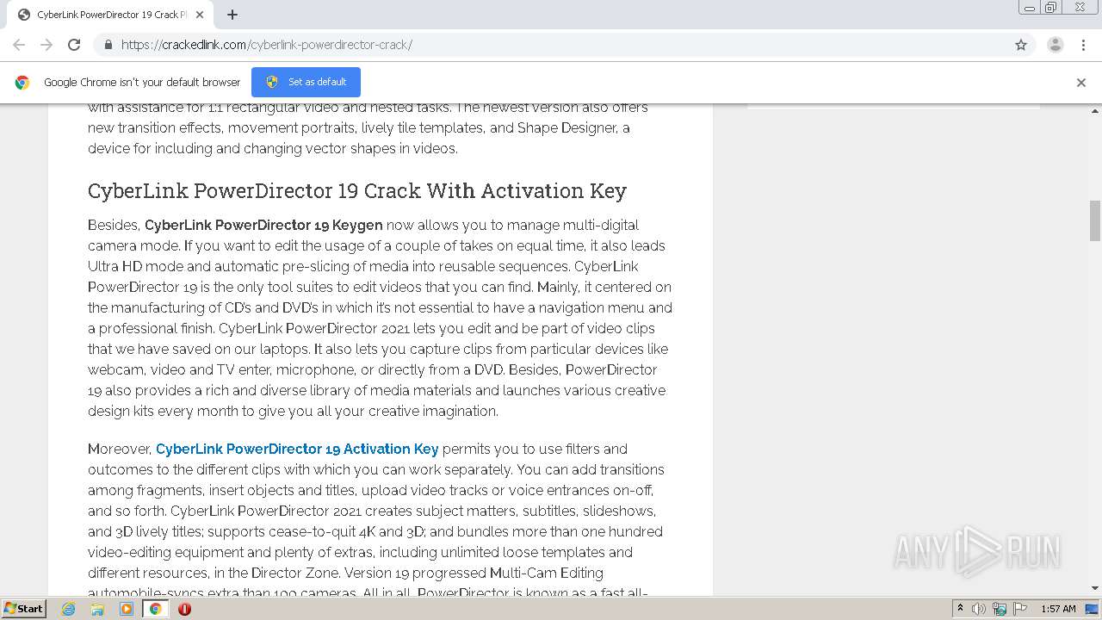Open the volume speaker tray icon
The height and width of the screenshot is (620, 1102).
pos(979,609)
